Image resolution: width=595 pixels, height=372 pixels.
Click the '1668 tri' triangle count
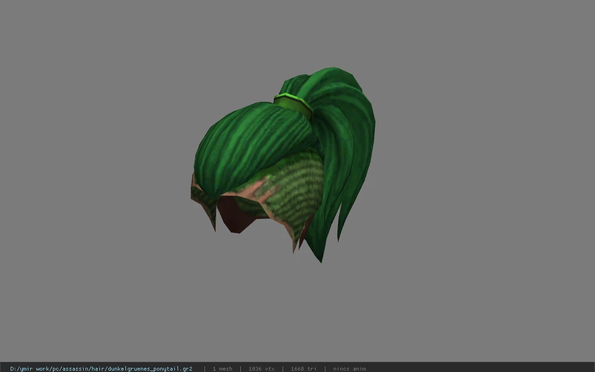pos(304,369)
